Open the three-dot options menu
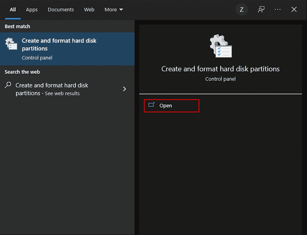This screenshot has width=307, height=235. click(278, 9)
